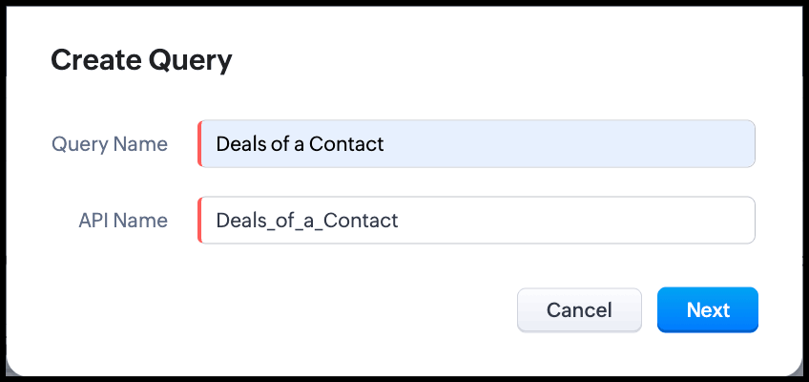809x382 pixels.
Task: Click the empty right side of Query Name field
Action: (620, 144)
